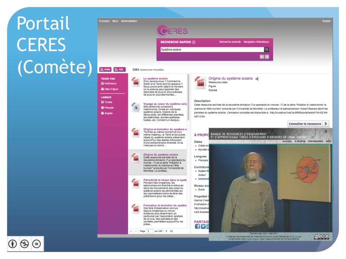Click the Origine du système solaire detail title
This screenshot has height=259, width=346.
click(x=230, y=78)
